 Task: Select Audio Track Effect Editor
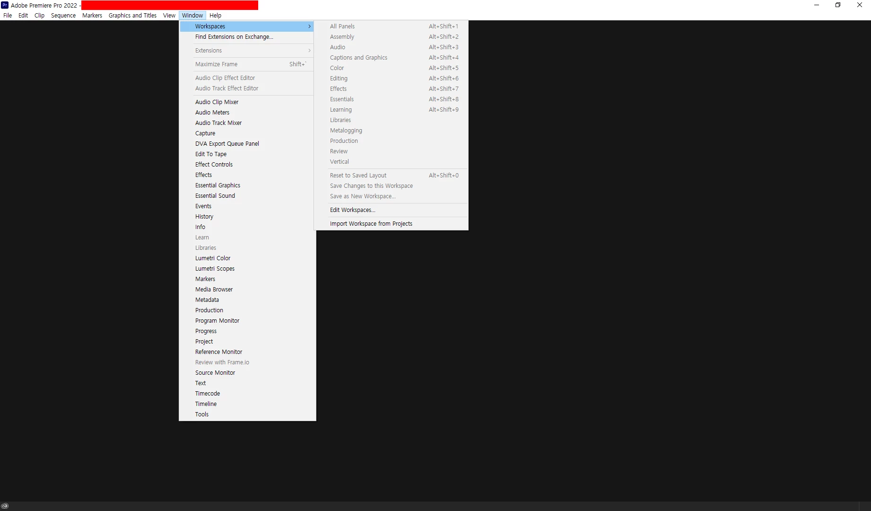(x=247, y=88)
